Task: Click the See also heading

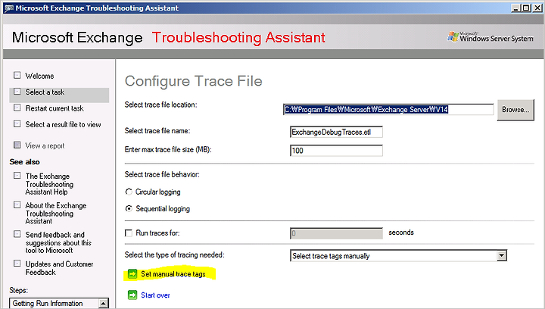Action: (x=24, y=161)
